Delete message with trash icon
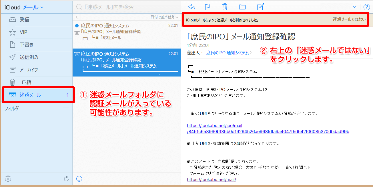The width and height of the screenshot is (373, 187). (x=225, y=7)
